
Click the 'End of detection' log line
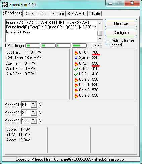pos(19,31)
